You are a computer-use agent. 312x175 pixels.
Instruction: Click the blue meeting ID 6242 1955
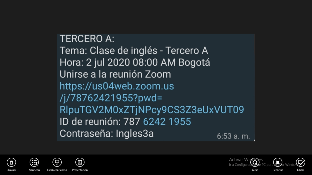[x=167, y=121]
